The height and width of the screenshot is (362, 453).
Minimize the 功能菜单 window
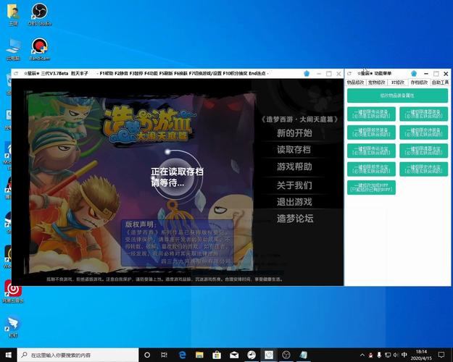pos(425,74)
